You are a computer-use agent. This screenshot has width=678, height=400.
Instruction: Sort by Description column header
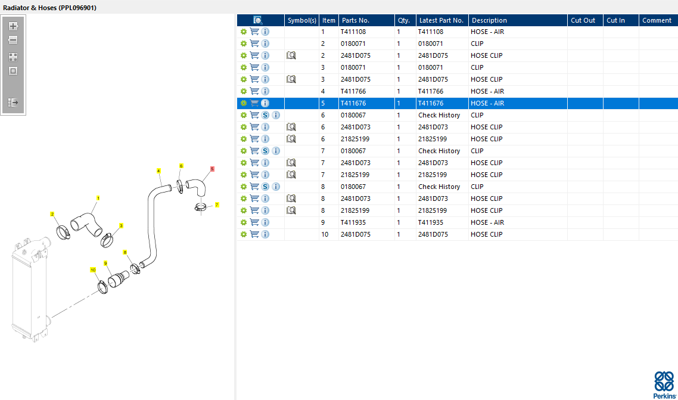pos(518,20)
